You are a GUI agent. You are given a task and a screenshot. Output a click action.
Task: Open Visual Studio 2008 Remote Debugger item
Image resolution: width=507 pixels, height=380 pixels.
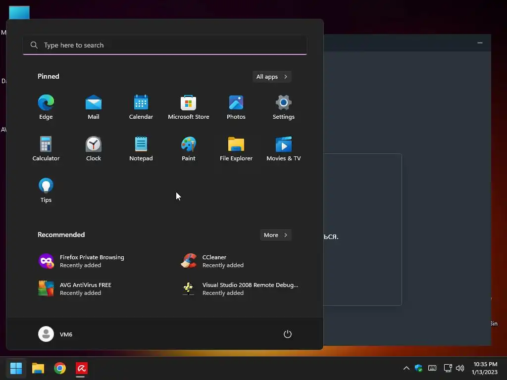pos(240,288)
